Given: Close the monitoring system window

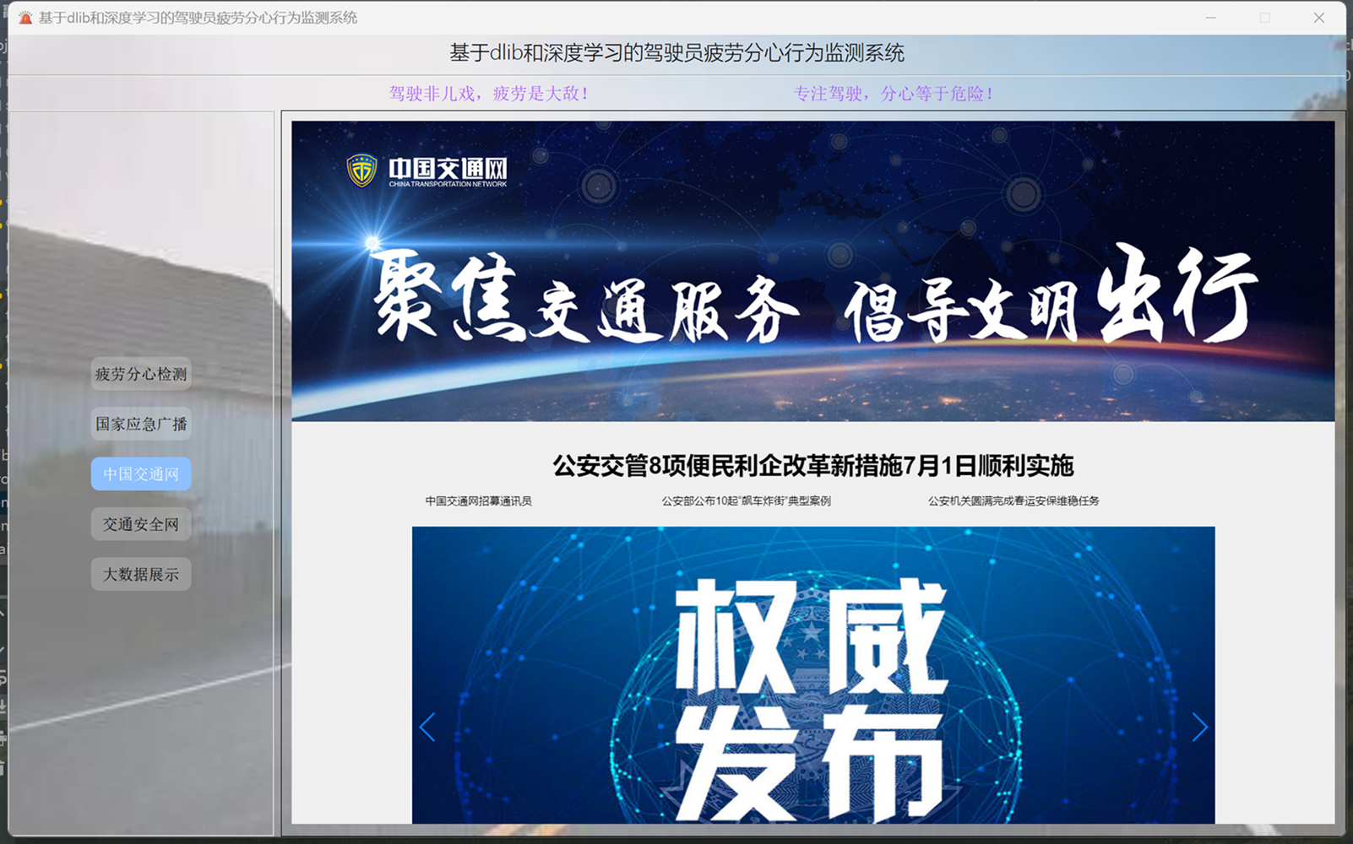Looking at the screenshot, I should pyautogui.click(x=1318, y=18).
